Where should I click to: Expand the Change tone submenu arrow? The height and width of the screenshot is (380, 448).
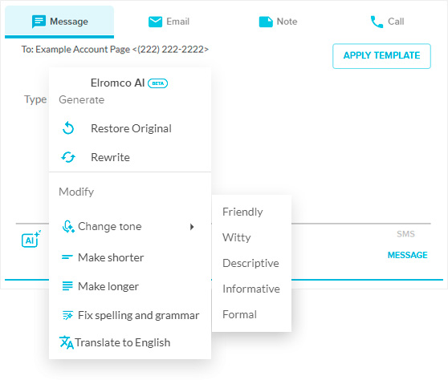point(192,227)
